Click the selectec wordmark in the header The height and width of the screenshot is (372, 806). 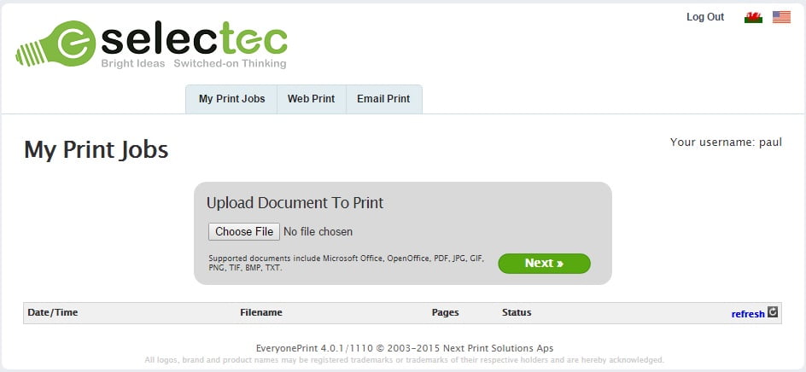[x=194, y=38]
